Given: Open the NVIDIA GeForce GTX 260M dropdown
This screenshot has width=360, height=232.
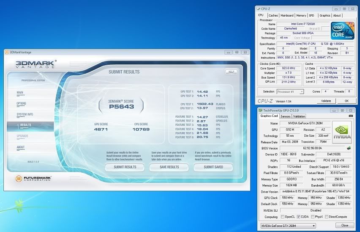Looking at the screenshot, I should [x=288, y=226].
